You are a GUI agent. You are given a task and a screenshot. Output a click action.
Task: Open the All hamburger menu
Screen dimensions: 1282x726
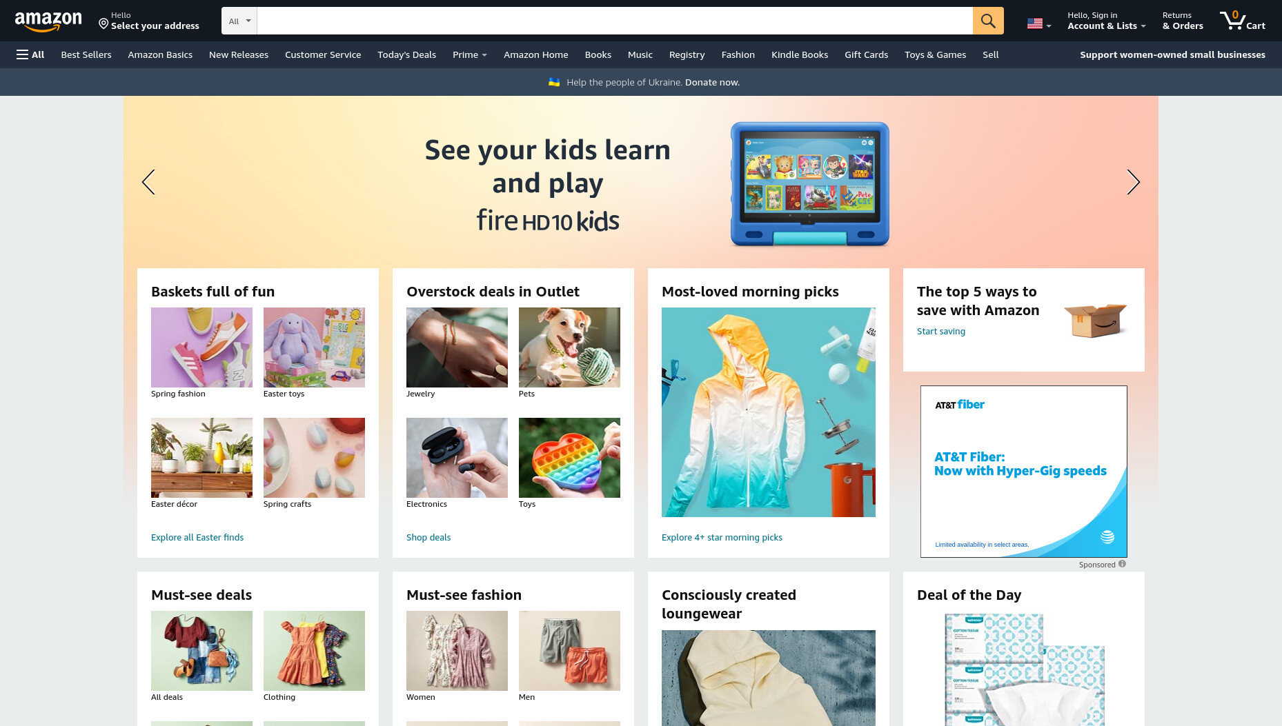coord(30,54)
